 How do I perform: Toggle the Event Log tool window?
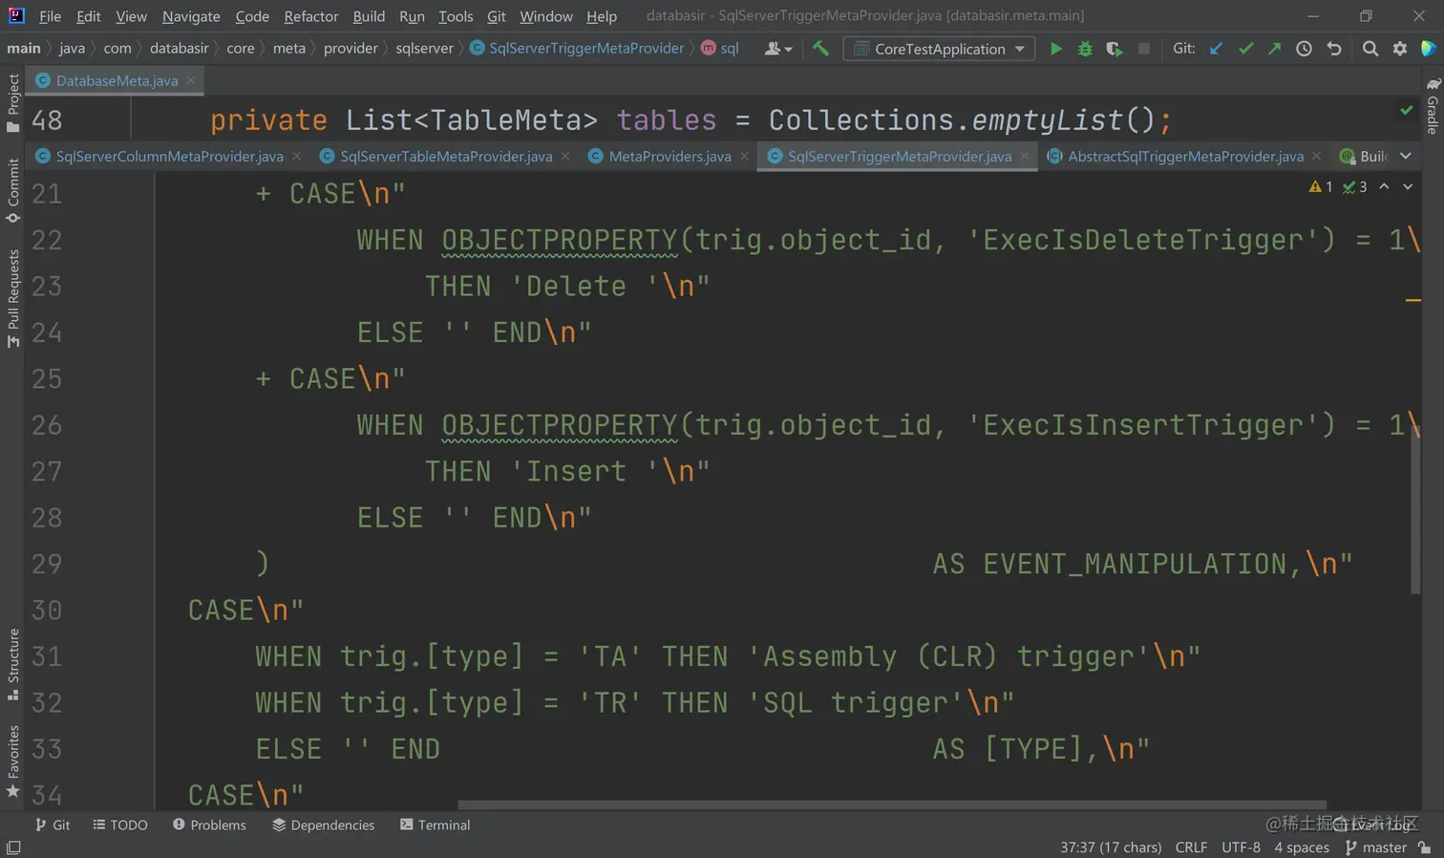(1373, 825)
